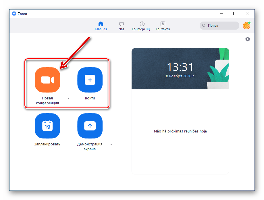
Task: Expand Новая конференция options chevron
Action: (x=69, y=98)
